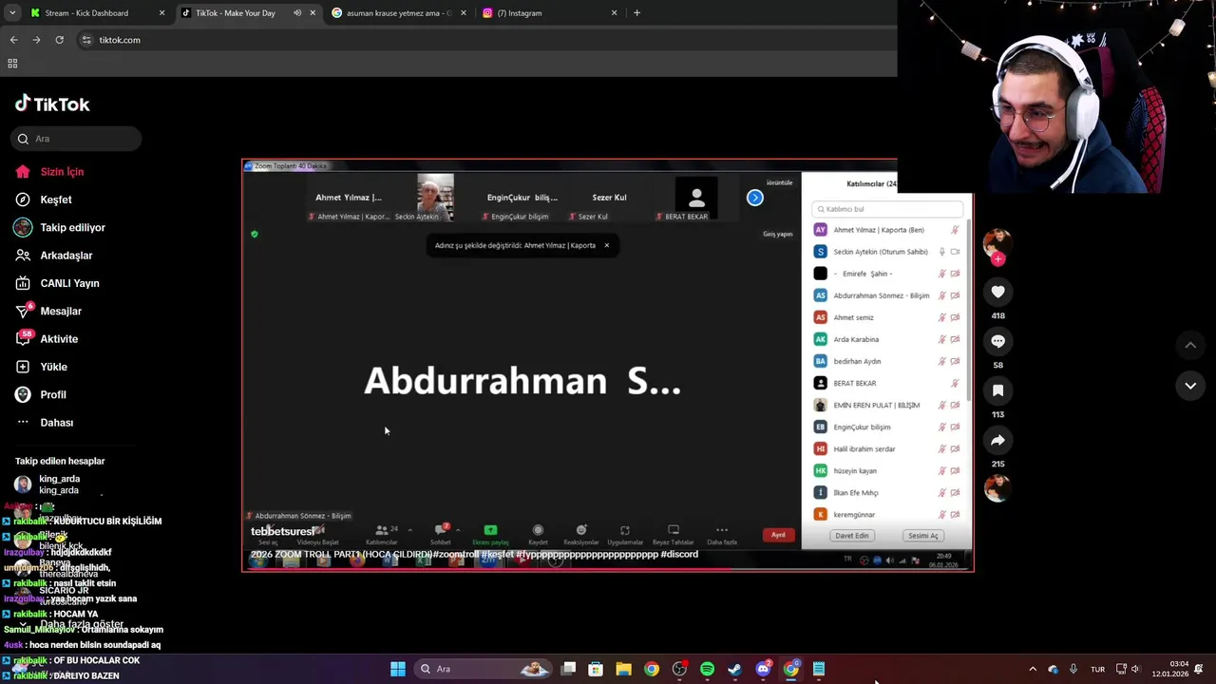1216x684 pixels.
Task: Follow the author with red plus badge
Action: tap(997, 258)
